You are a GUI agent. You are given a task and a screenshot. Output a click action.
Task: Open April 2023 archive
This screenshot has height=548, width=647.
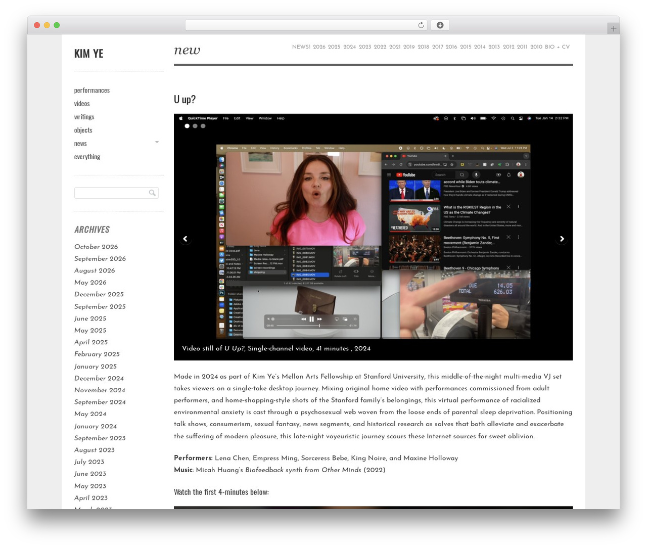(x=91, y=498)
